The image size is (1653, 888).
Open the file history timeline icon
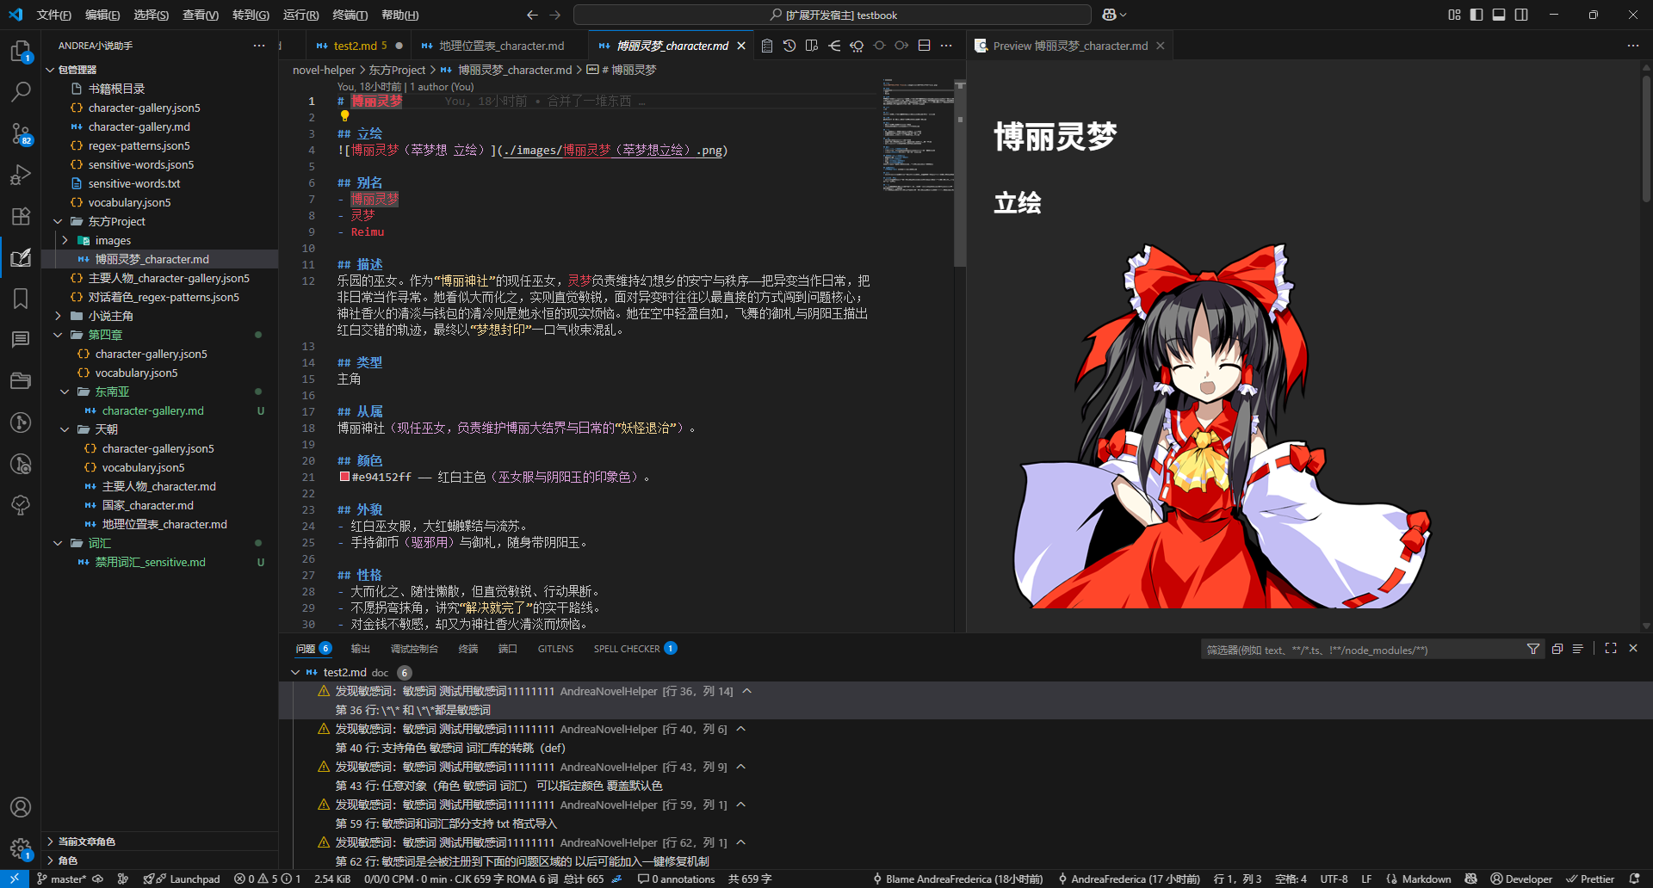click(x=789, y=45)
